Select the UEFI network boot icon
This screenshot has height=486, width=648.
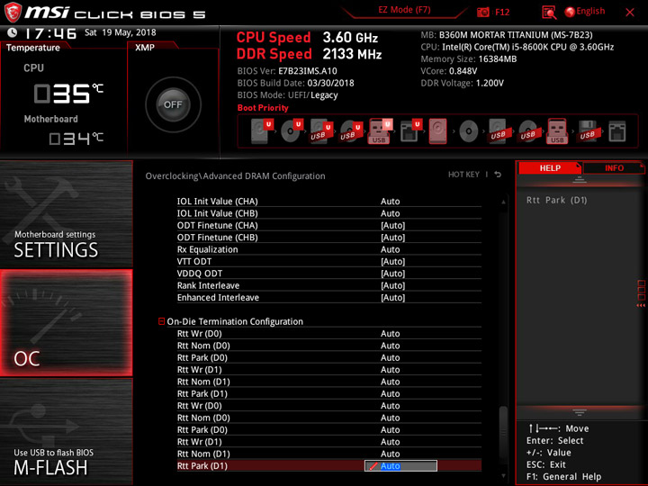pyautogui.click(x=410, y=131)
